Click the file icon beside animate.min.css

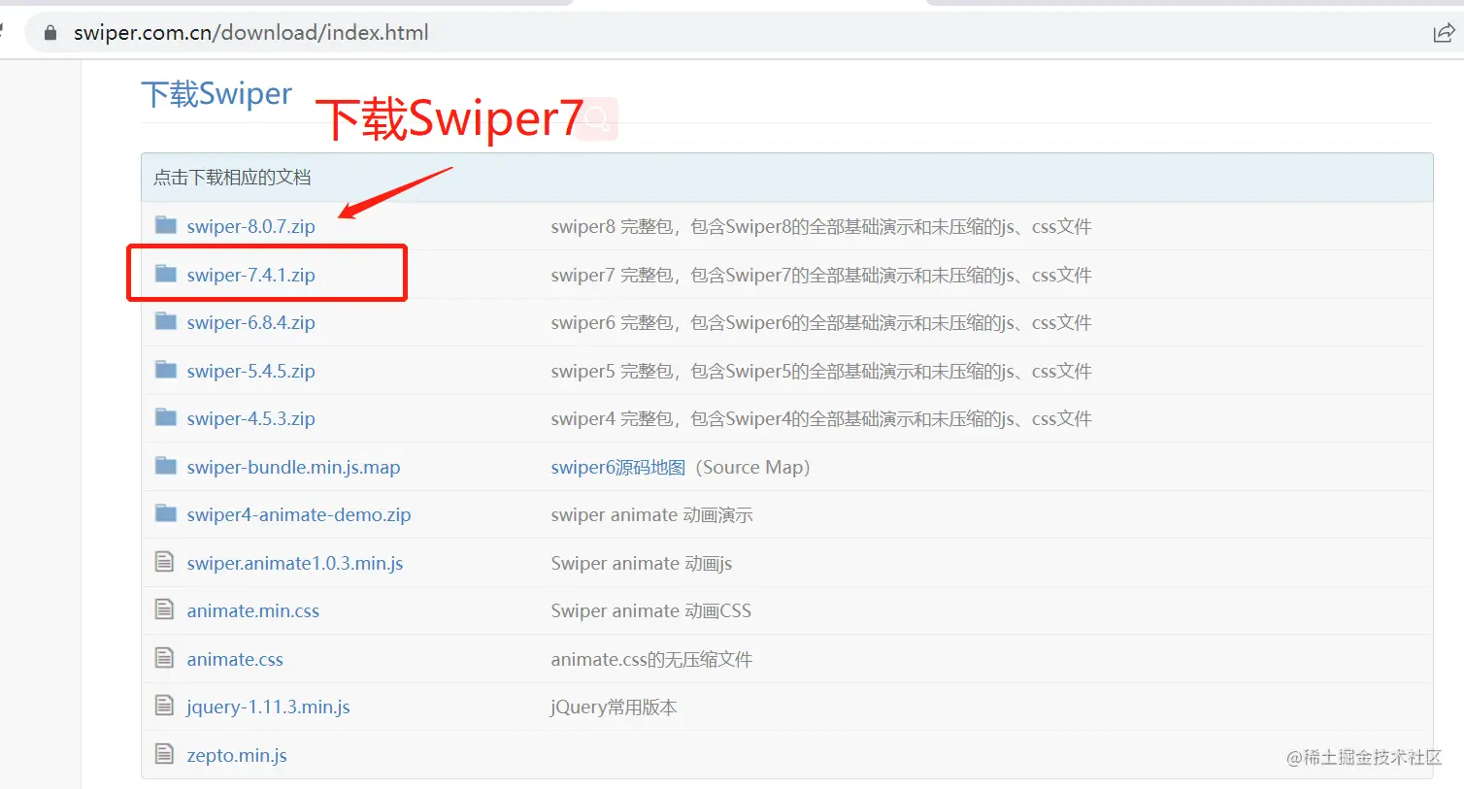pos(165,609)
